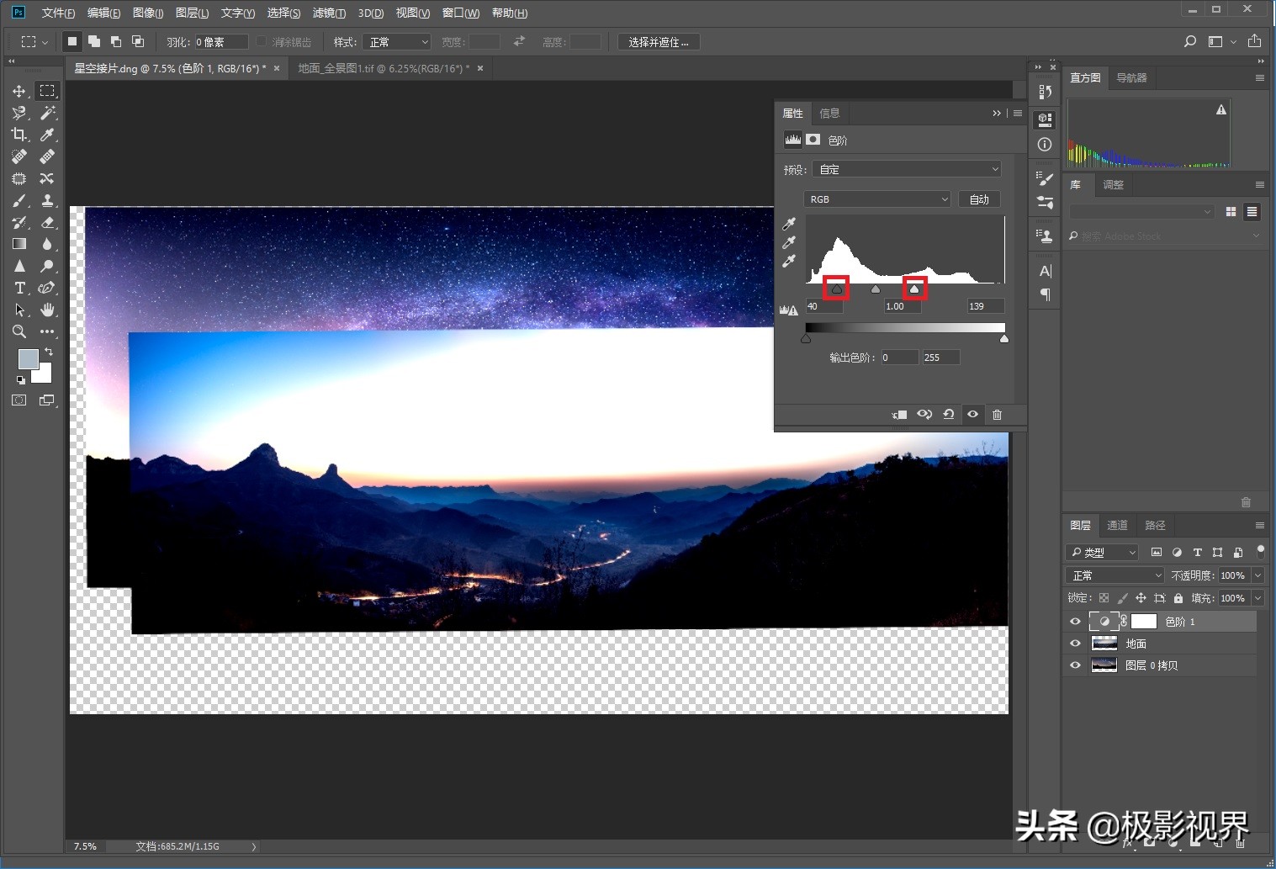Screen dimensions: 1276x869
Task: Expand the layer blend mode 正常 dropdown
Action: 1115,575
